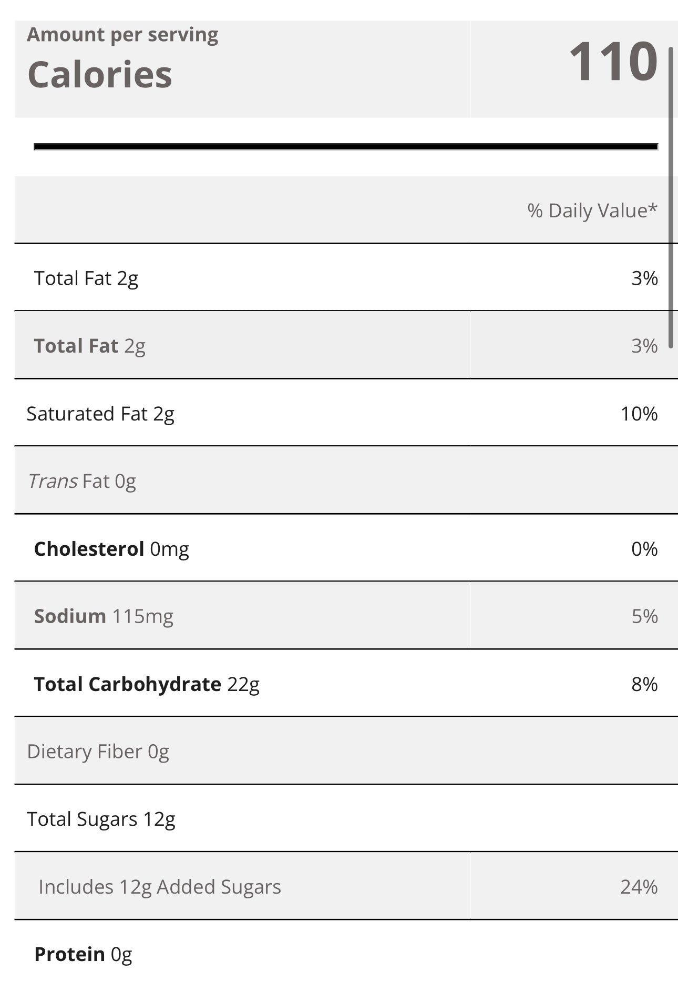Screen dimensions: 678x981
Task: Click the "Includes 12g Added Sugars" text
Action: point(160,887)
